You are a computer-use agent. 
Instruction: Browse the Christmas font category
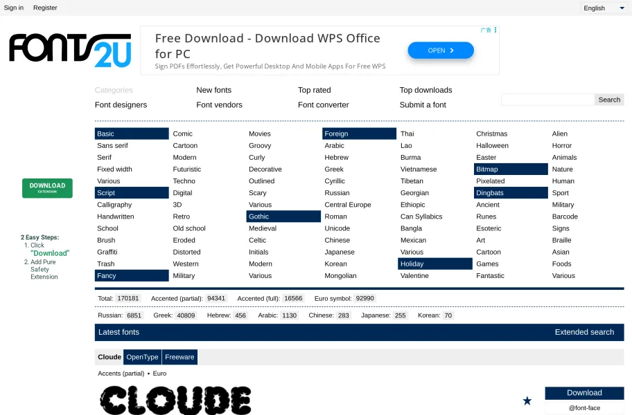click(x=492, y=133)
